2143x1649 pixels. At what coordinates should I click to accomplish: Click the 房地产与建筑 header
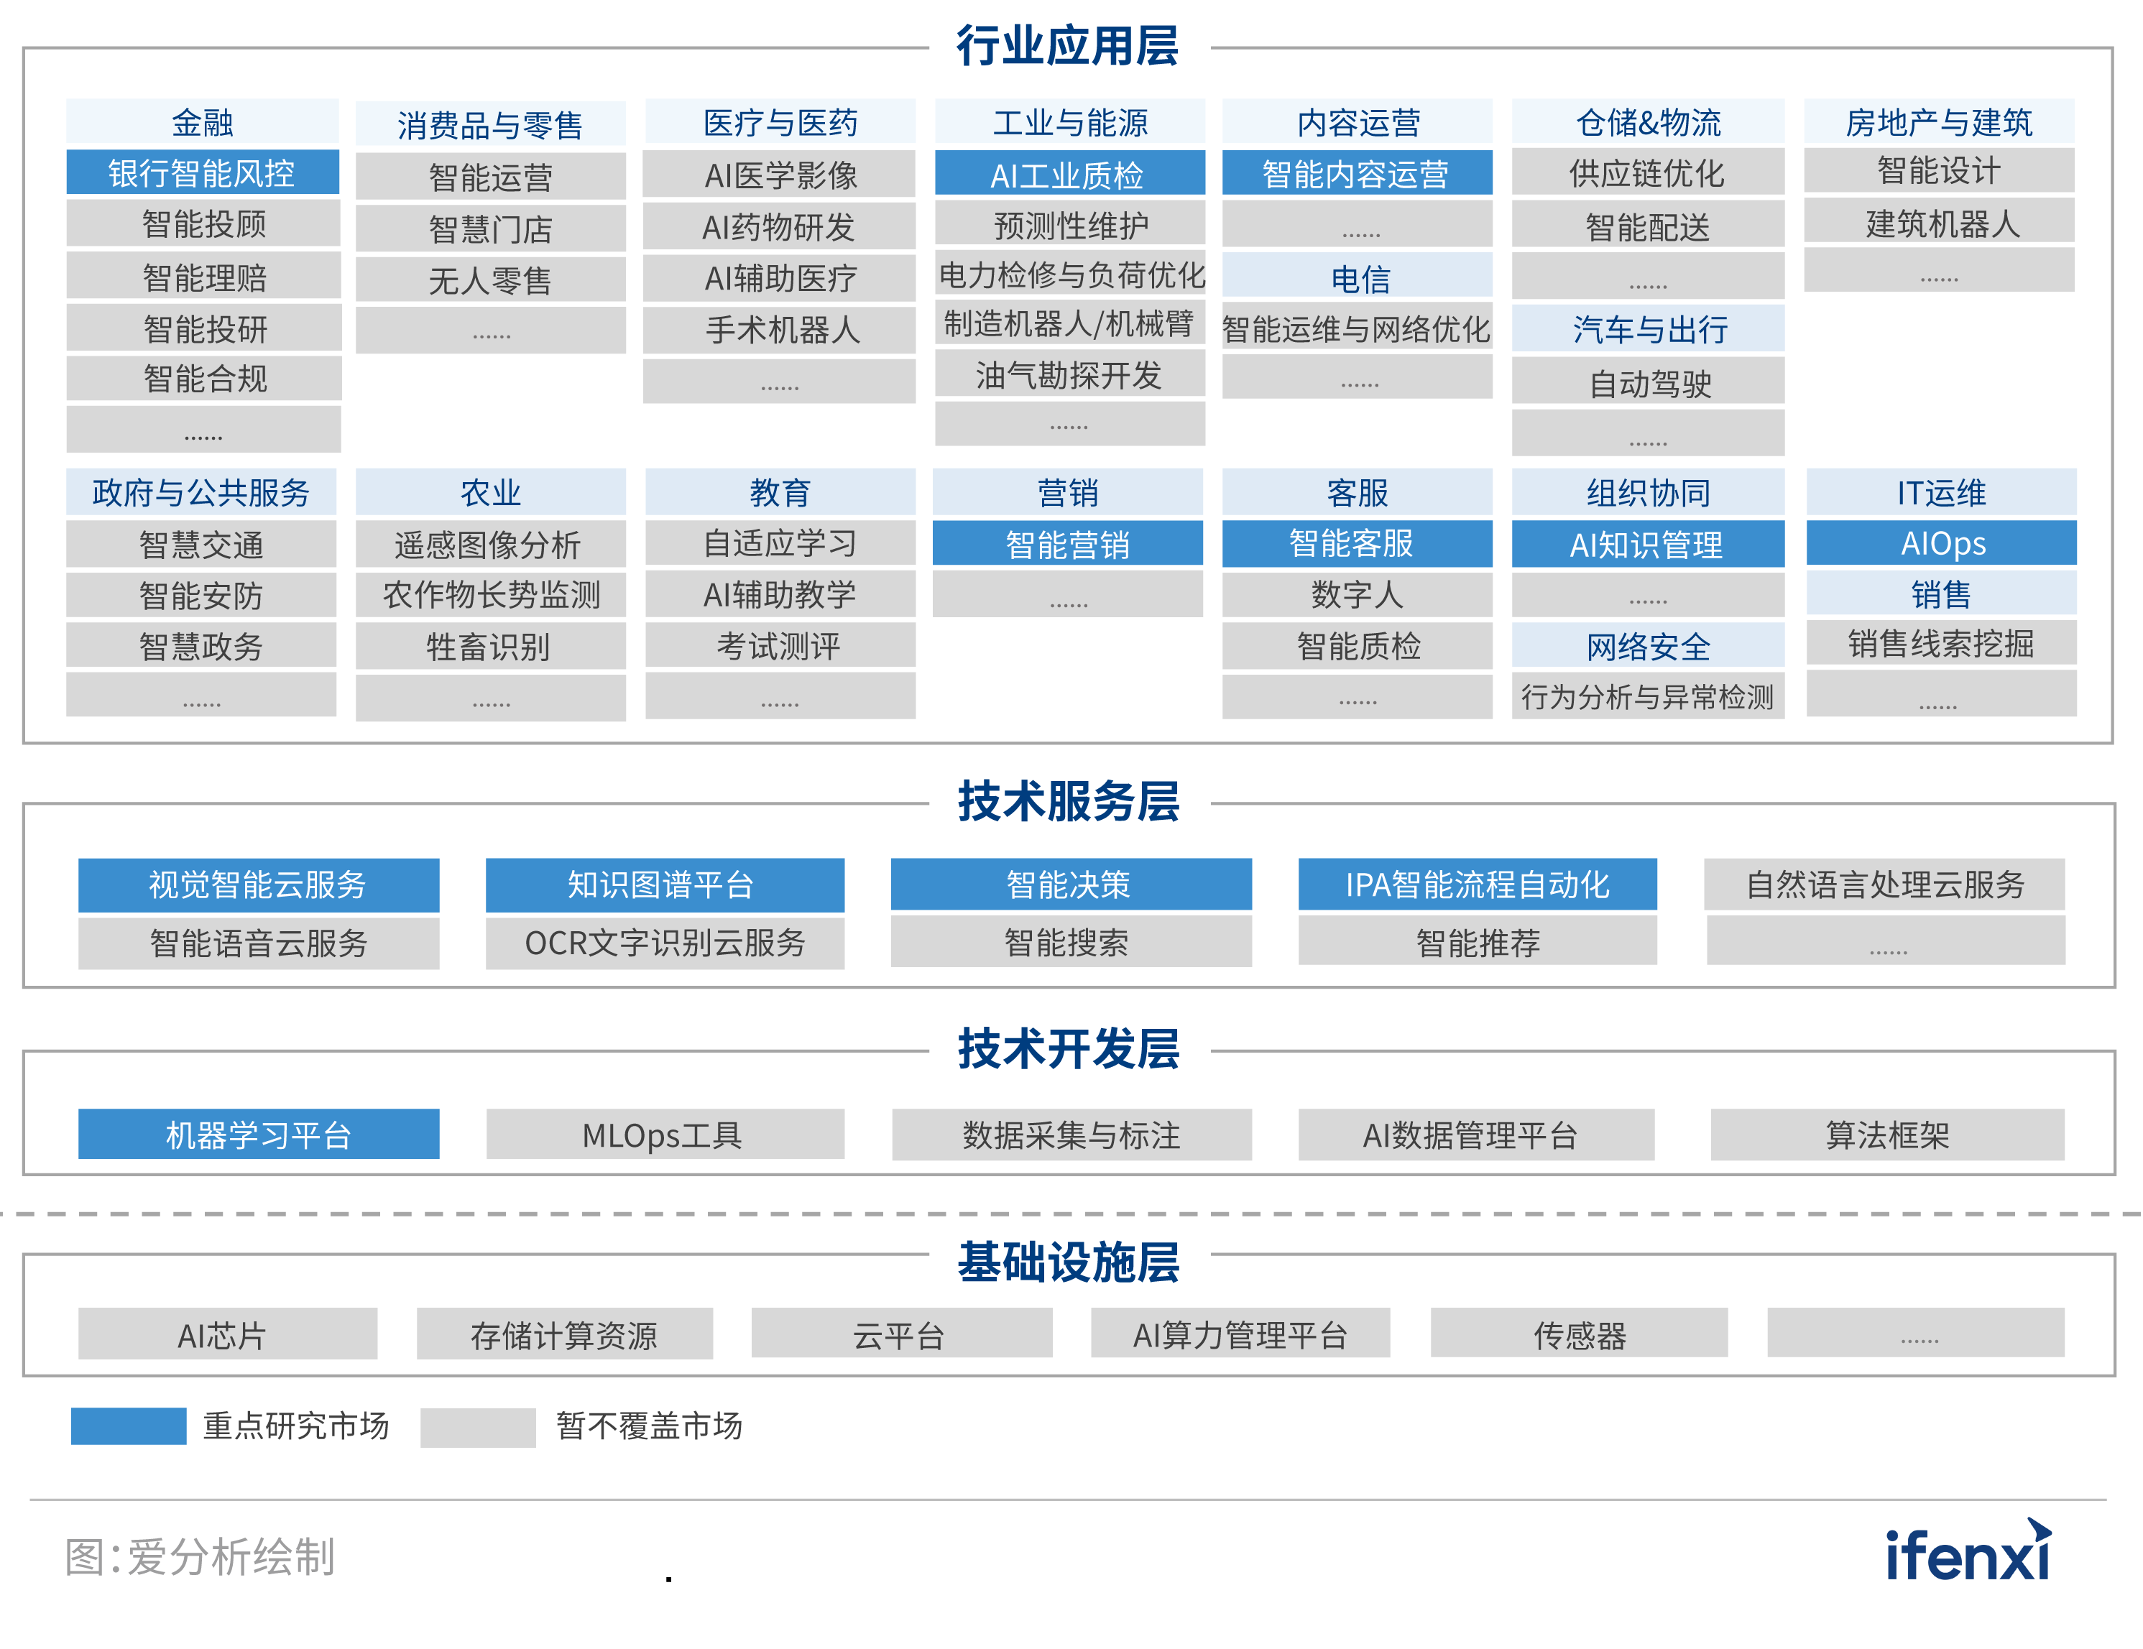click(x=1939, y=121)
